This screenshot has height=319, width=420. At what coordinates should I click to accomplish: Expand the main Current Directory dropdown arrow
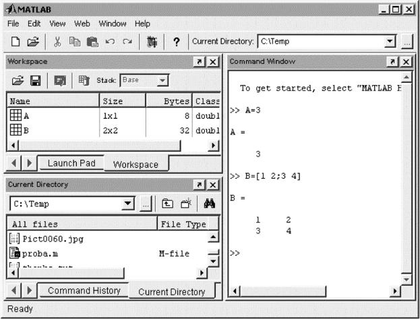pos(390,42)
